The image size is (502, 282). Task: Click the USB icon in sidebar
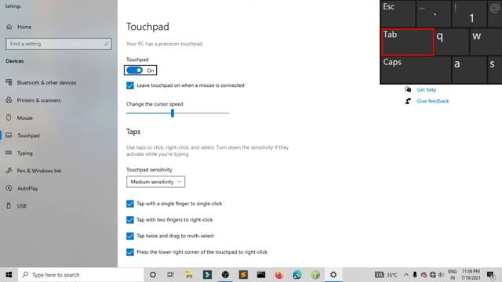(9, 206)
